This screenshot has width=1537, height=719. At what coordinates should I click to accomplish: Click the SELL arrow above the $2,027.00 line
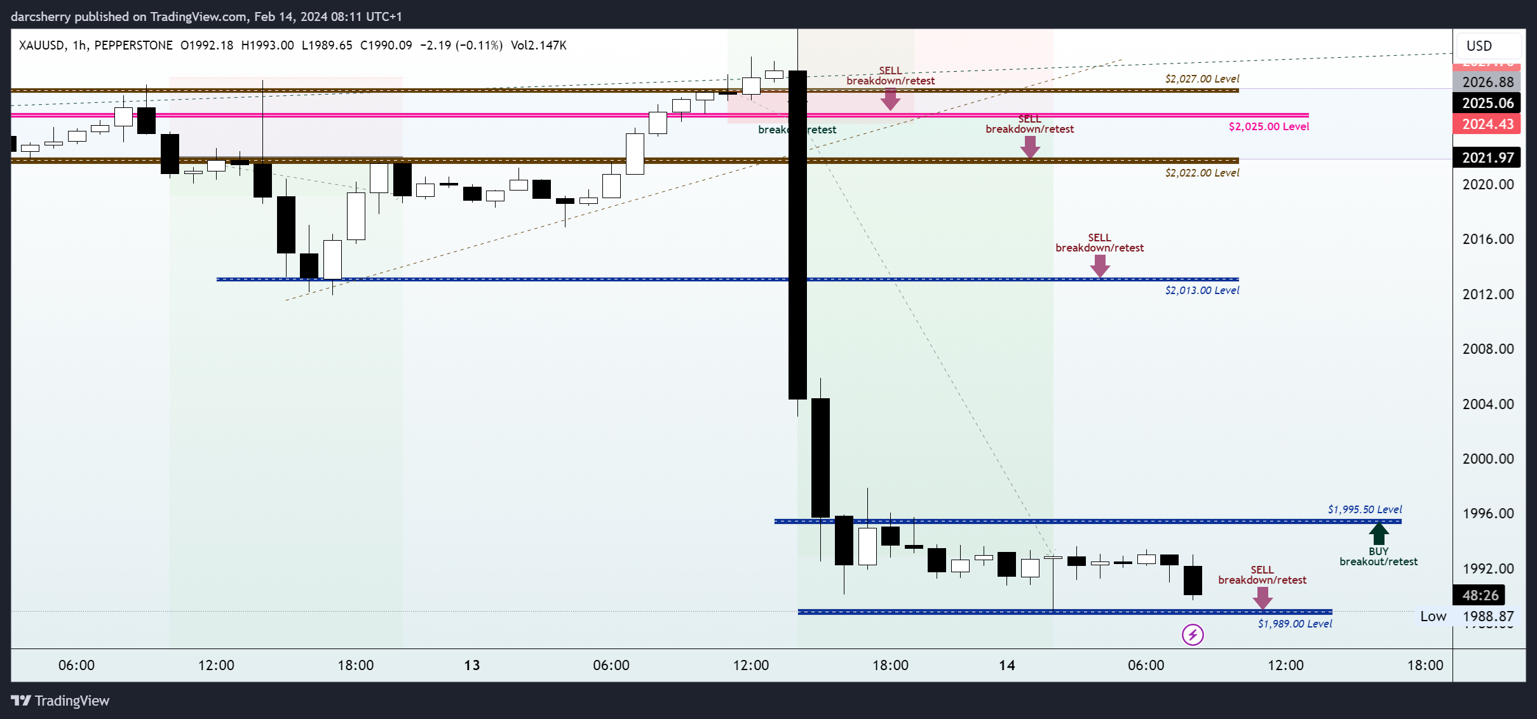pyautogui.click(x=890, y=99)
